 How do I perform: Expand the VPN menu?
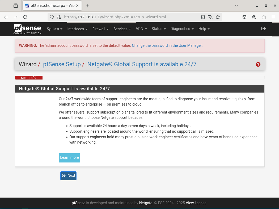[141, 29]
